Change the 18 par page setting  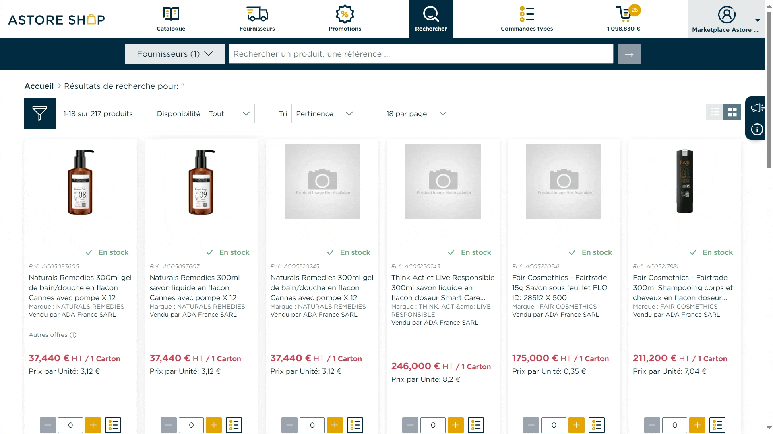click(416, 114)
